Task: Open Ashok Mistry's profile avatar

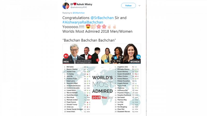Action: pyautogui.click(x=66, y=6)
